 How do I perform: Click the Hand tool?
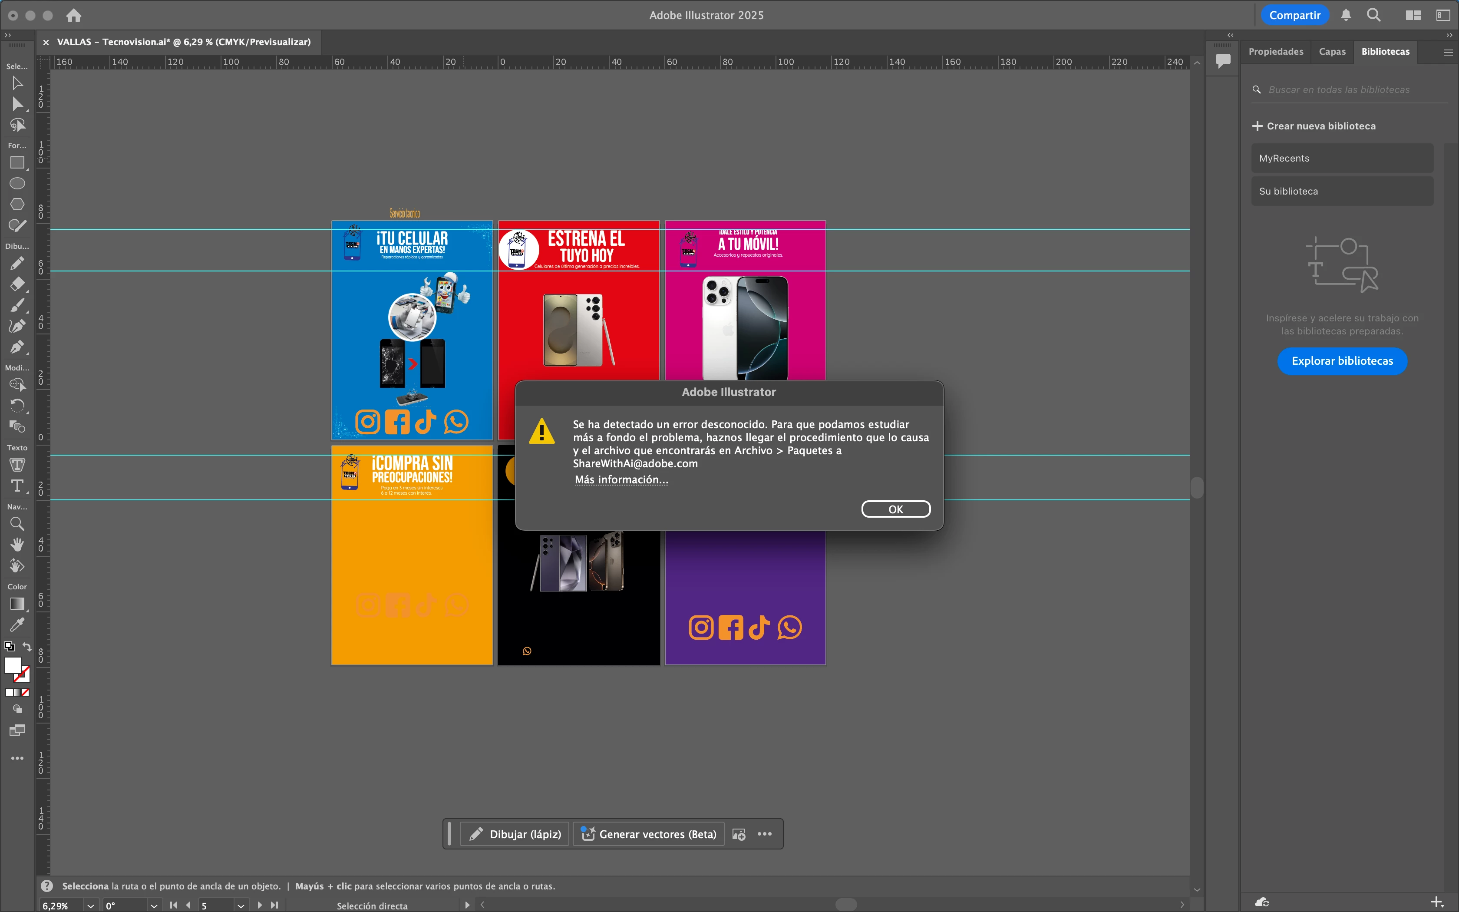(x=17, y=545)
